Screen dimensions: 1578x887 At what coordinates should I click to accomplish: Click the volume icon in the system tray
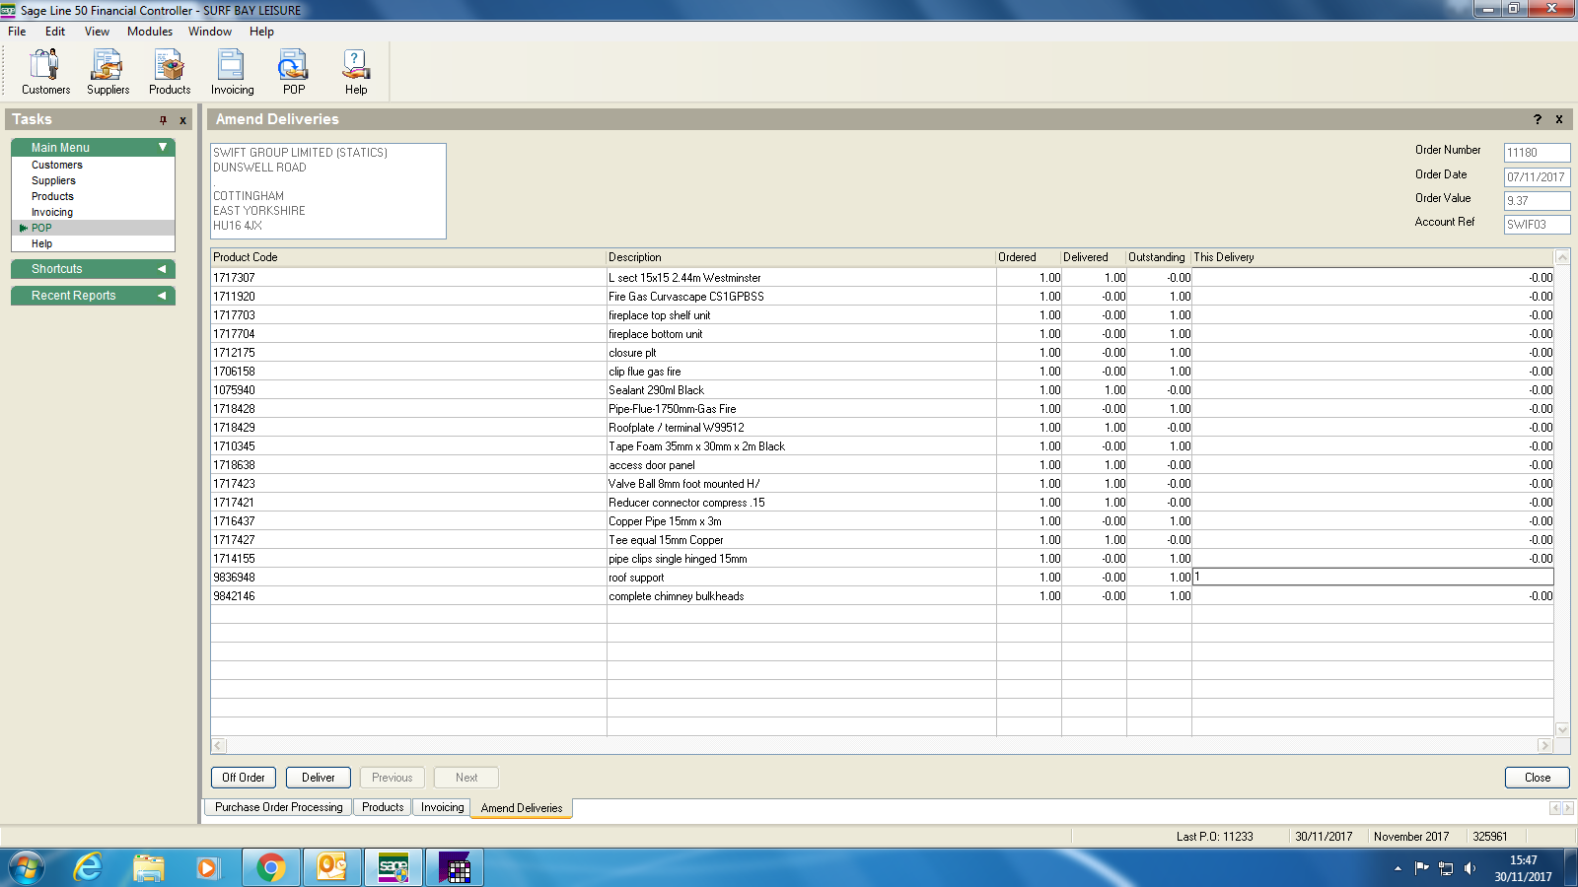click(x=1470, y=868)
